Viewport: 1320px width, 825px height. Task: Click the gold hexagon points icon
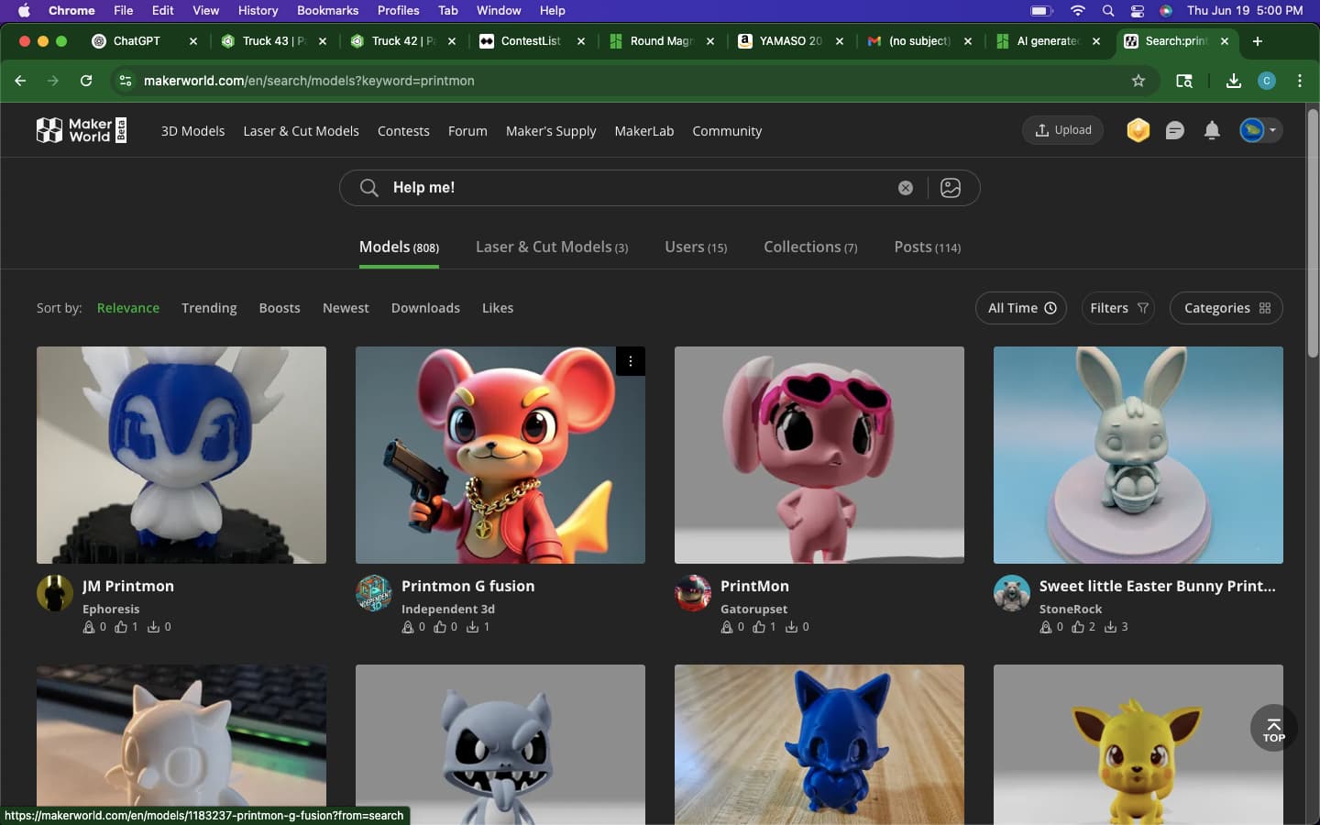click(1138, 130)
